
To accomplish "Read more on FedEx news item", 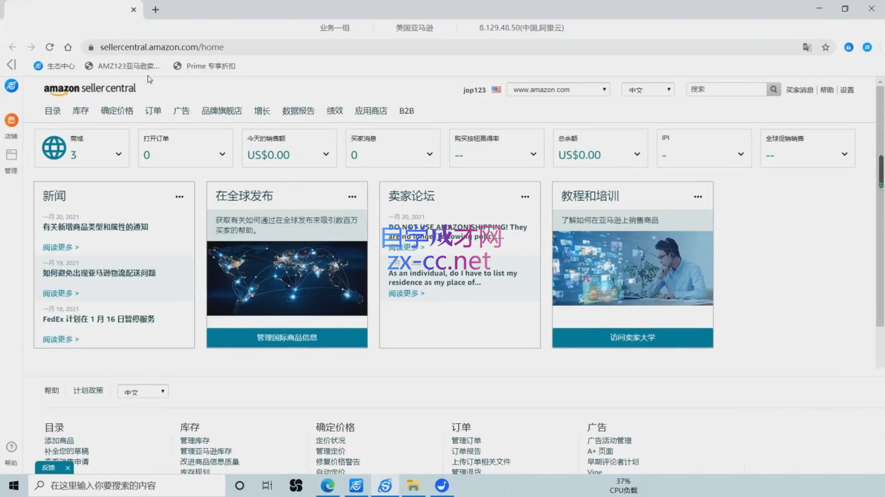I will point(61,340).
